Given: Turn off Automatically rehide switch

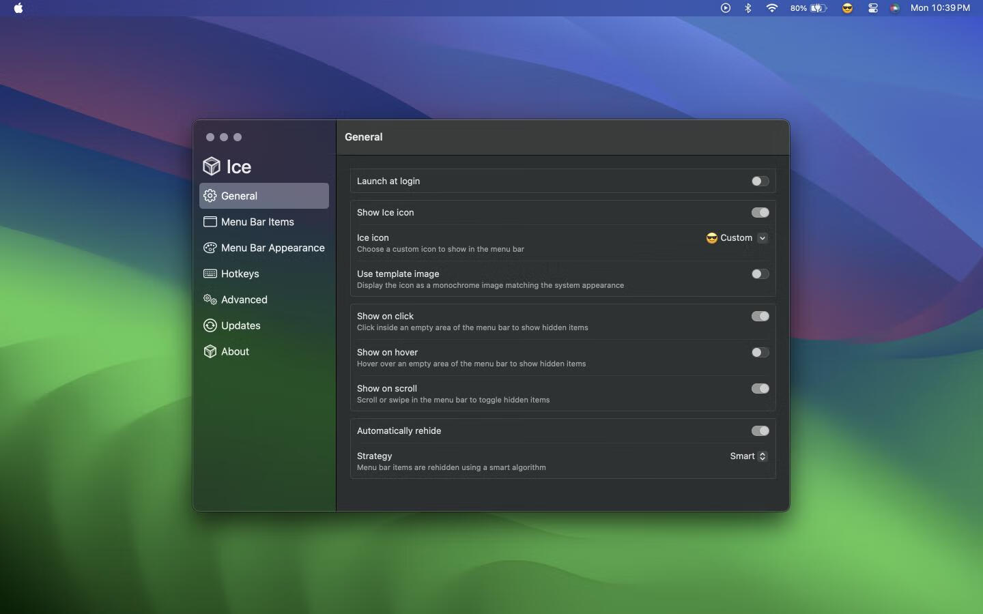Looking at the screenshot, I should 760,430.
